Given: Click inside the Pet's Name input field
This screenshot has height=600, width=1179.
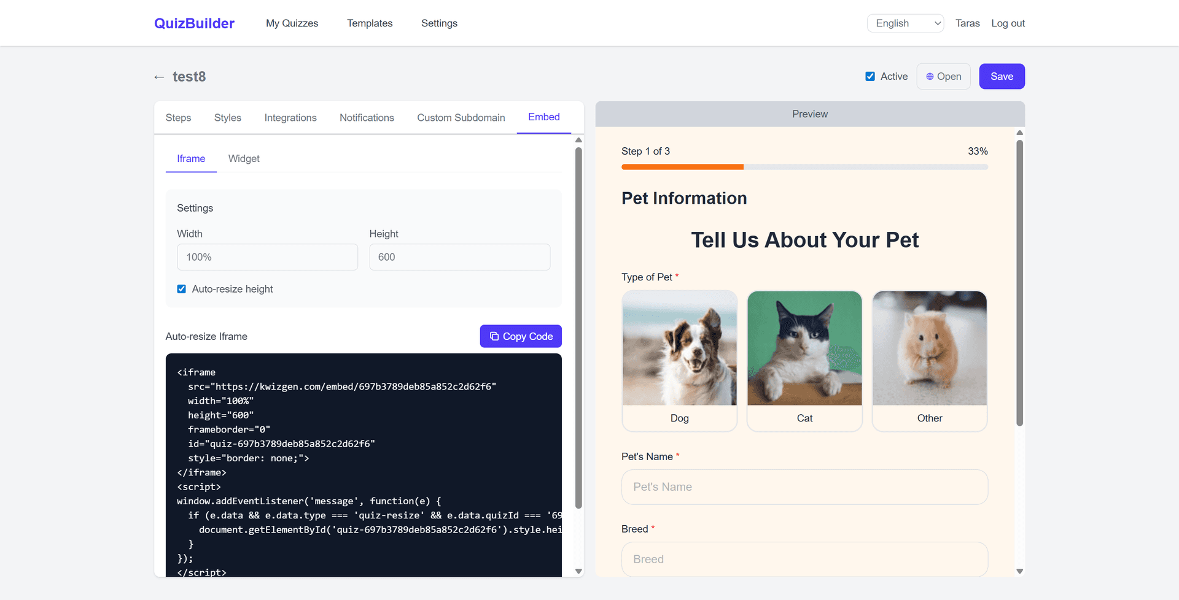Looking at the screenshot, I should point(804,487).
